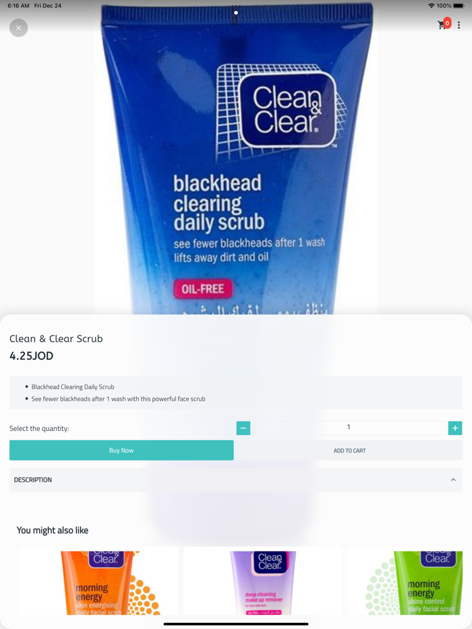The image size is (472, 629).
Task: Open the deep cleaning make up remover thumbnail
Action: [x=263, y=581]
